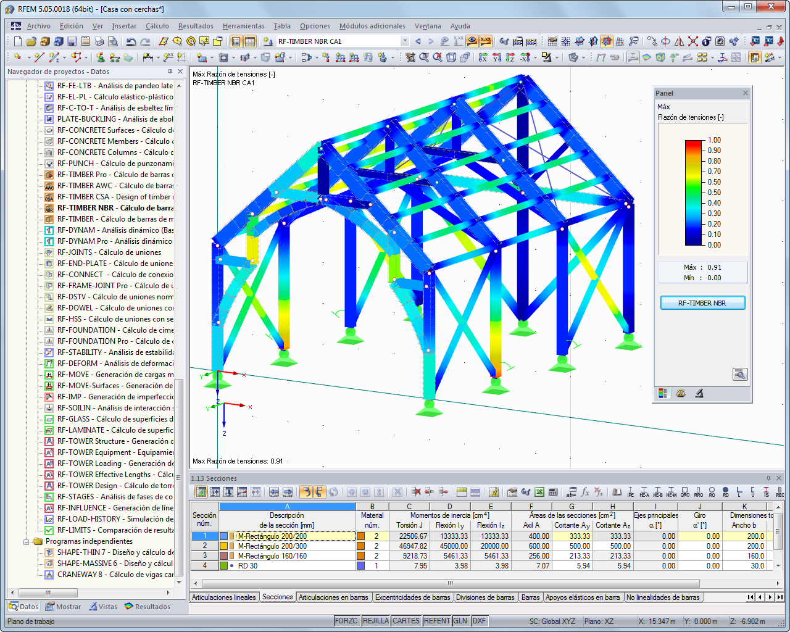Open the section library book icon
Image resolution: width=790 pixels, height=632 pixels.
[x=617, y=492]
